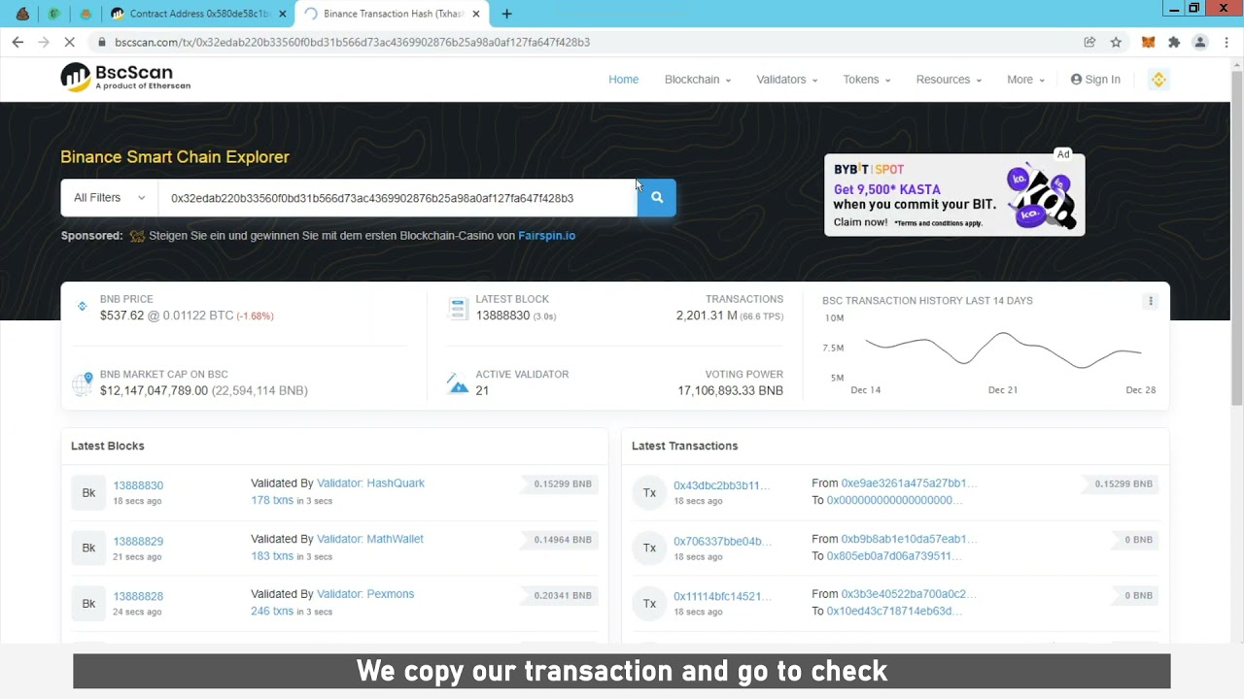Click the page vertical scrollbar
The width and height of the screenshot is (1244, 699).
pos(1236,238)
